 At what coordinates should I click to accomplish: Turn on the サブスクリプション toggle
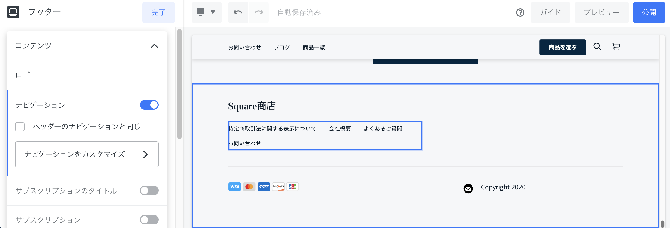(149, 220)
